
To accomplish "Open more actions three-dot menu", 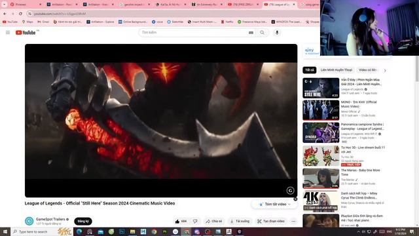I will (x=293, y=222).
